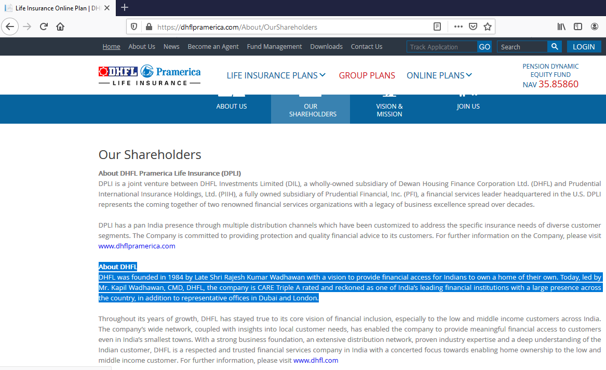This screenshot has height=370, width=606.
Task: Open the JOIN US tab
Action: [468, 107]
